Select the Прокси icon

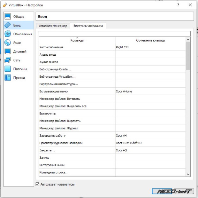pyautogui.click(x=8, y=77)
